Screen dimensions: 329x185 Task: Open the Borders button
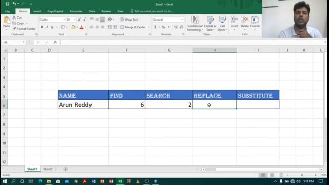coord(63,27)
